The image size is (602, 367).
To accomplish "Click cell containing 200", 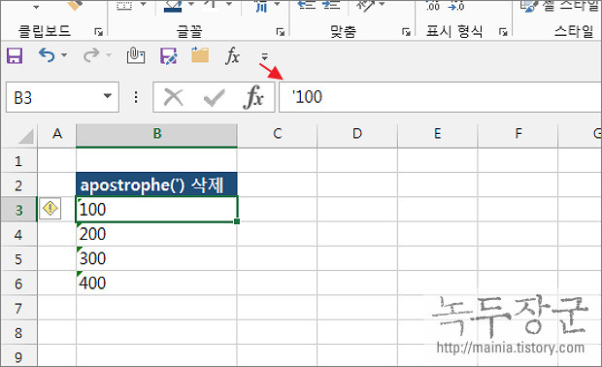I will (156, 234).
